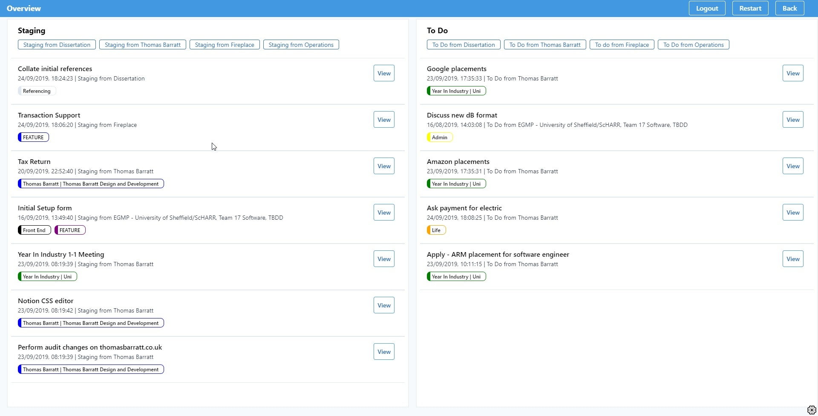This screenshot has width=818, height=416.
Task: Click the Amazon placements title
Action: [x=458, y=161]
